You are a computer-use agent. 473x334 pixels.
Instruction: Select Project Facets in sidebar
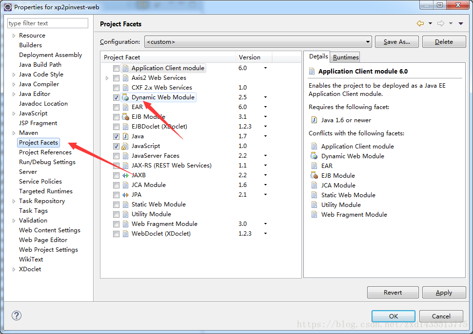coord(39,143)
